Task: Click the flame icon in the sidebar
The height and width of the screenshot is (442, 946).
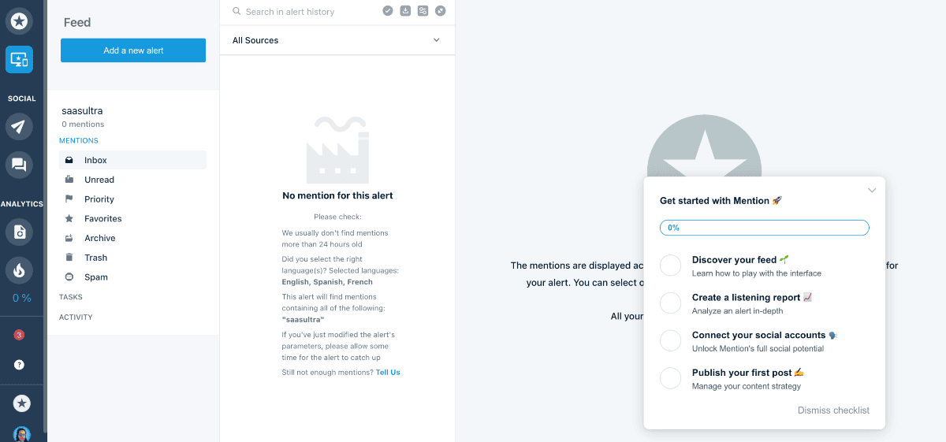Action: click(19, 270)
